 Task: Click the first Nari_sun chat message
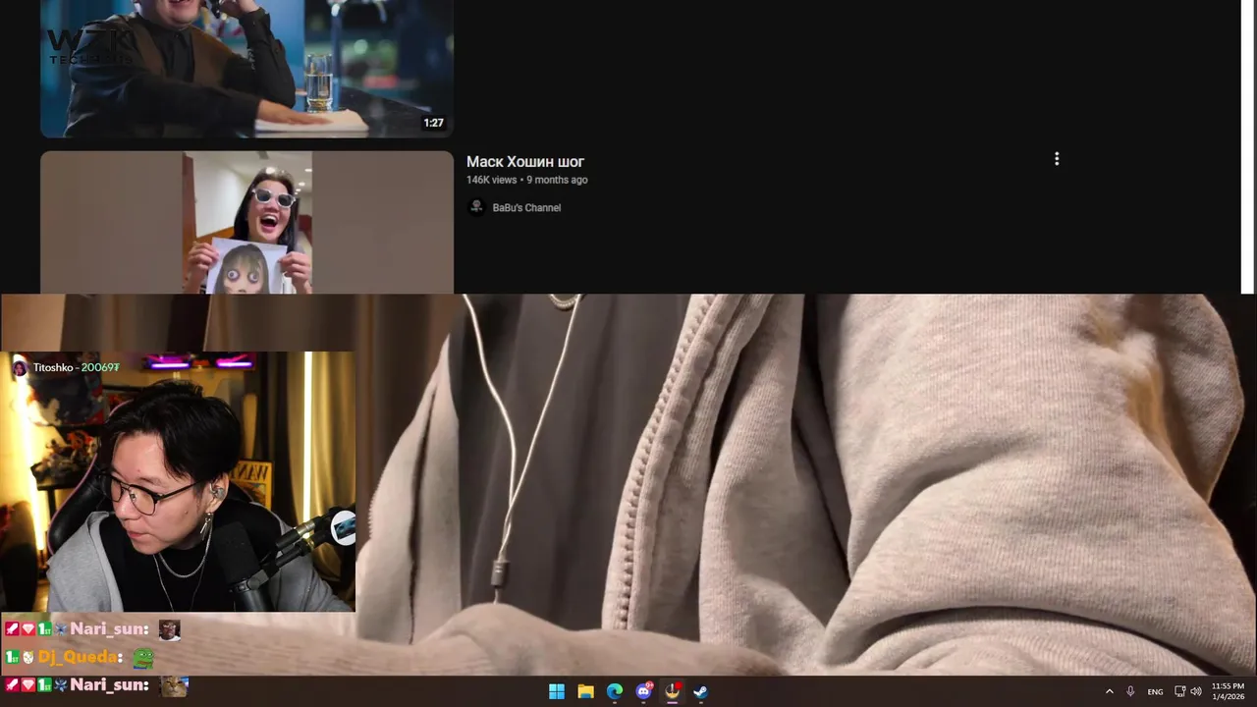pos(91,629)
